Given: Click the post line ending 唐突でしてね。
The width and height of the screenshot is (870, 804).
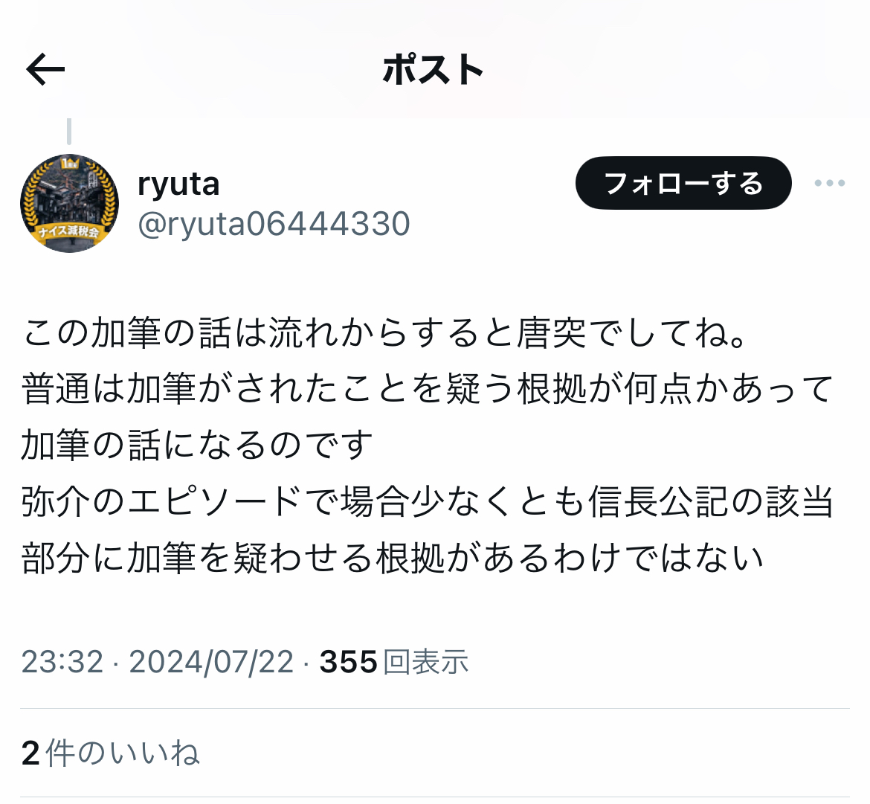Looking at the screenshot, I should point(386,333).
